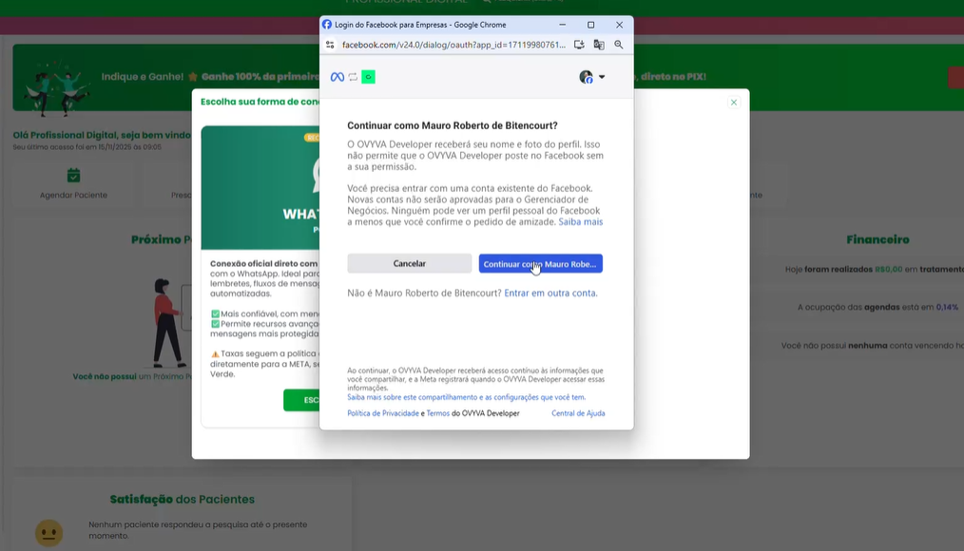Click Entrar em outra conta link
The width and height of the screenshot is (964, 551).
tap(550, 293)
